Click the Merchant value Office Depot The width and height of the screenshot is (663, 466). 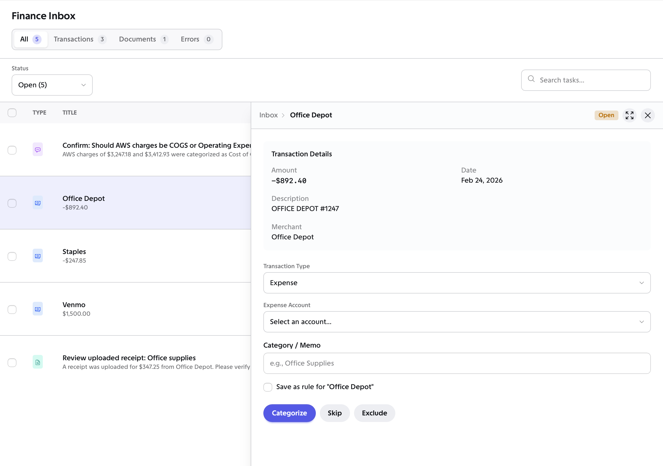click(x=292, y=237)
